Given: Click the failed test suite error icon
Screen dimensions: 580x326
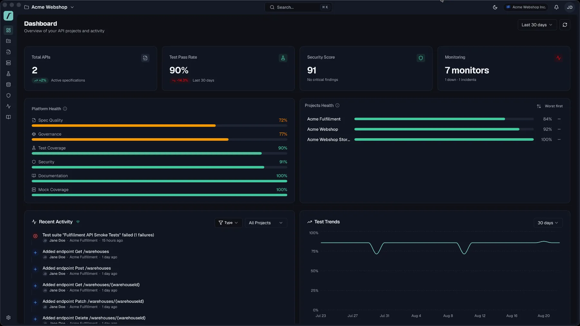Looking at the screenshot, I should (x=35, y=236).
